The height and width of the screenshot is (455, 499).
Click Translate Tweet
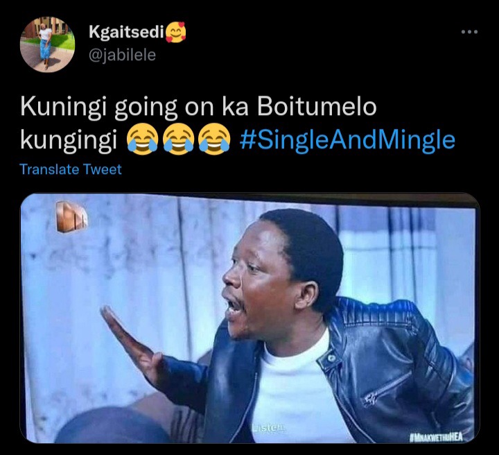pyautogui.click(x=70, y=169)
